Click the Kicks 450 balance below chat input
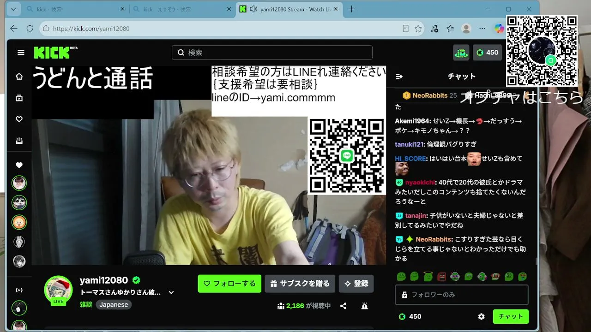 pos(410,316)
